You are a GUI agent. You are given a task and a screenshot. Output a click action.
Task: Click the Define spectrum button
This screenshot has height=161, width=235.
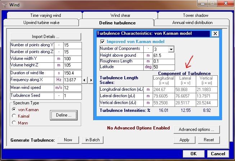click(64, 115)
